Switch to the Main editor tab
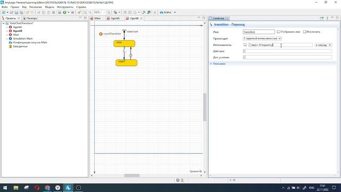This screenshot has height=192, width=341. click(x=96, y=18)
